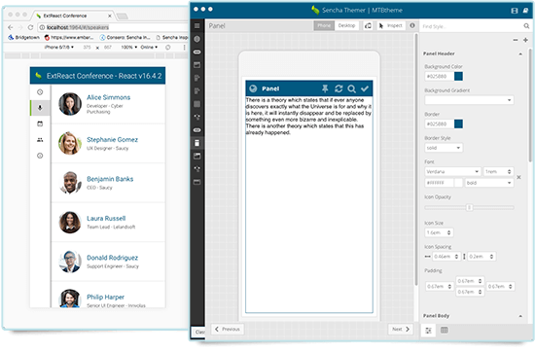Image resolution: width=535 pixels, height=352 pixels.
Task: Switch the preview to Desktop mode
Action: 346,25
